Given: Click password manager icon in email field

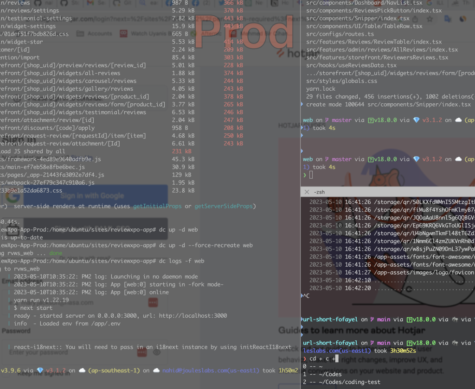Looking at the screenshot, I should click(153, 302).
